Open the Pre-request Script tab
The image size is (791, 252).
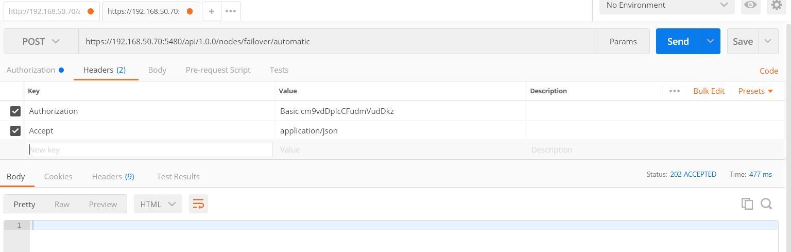(218, 70)
